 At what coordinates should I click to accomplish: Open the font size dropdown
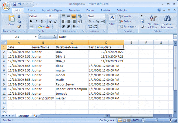pos(56,16)
